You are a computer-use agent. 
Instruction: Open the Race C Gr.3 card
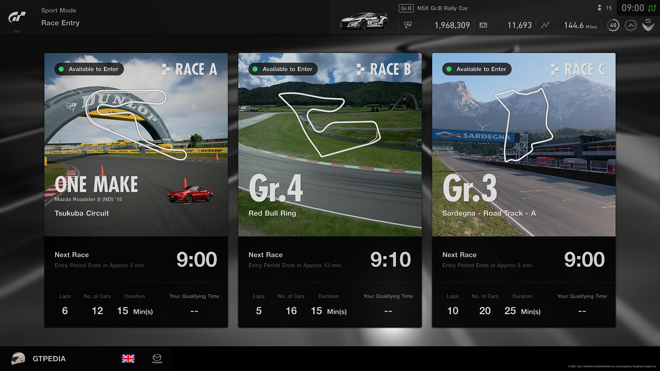click(524, 190)
